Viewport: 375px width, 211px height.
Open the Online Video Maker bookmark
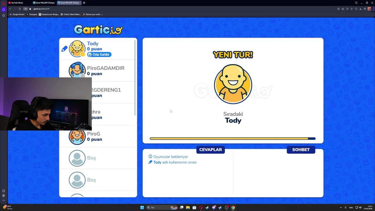click(71, 14)
